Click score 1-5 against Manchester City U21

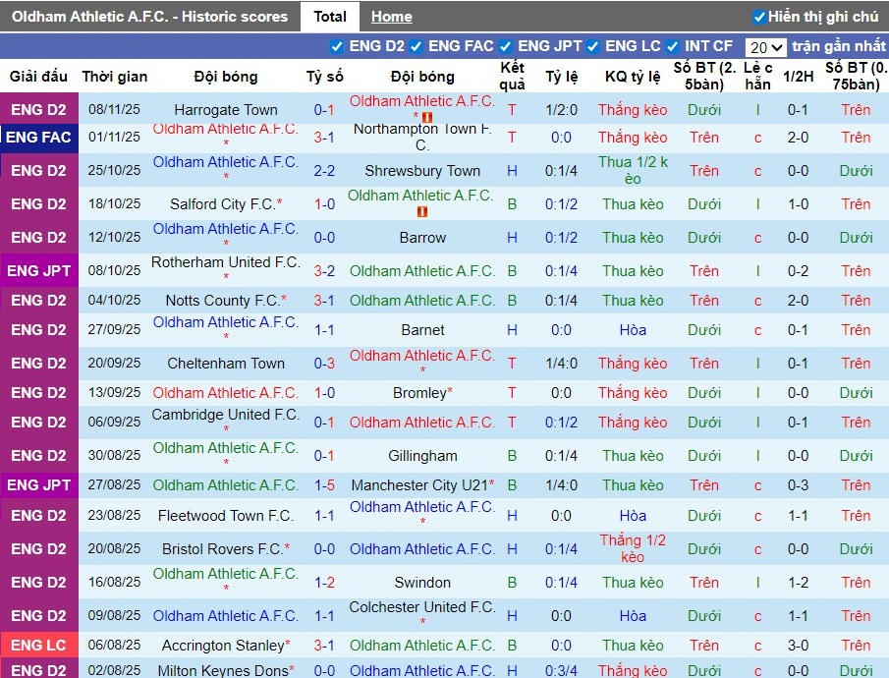click(x=324, y=485)
